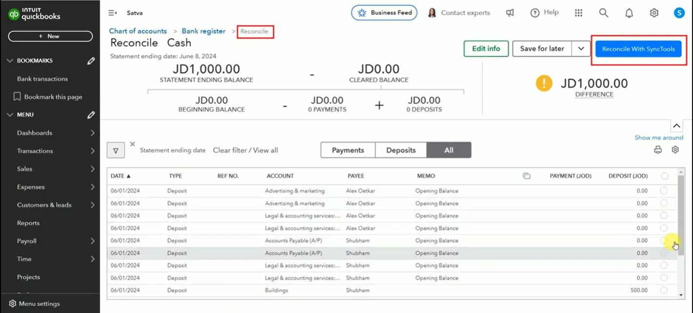Screen dimensions: 693x313
Task: Switch to the Deposits tab
Action: (x=401, y=150)
